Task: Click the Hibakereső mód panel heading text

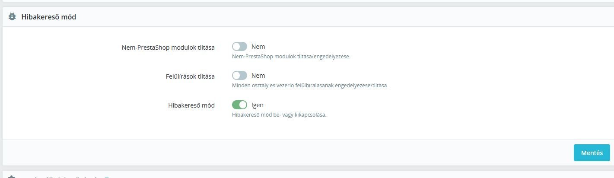Action: point(48,17)
